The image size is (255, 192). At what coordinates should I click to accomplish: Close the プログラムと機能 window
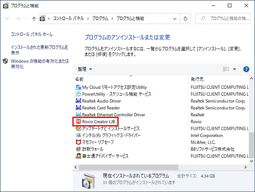click(x=246, y=6)
